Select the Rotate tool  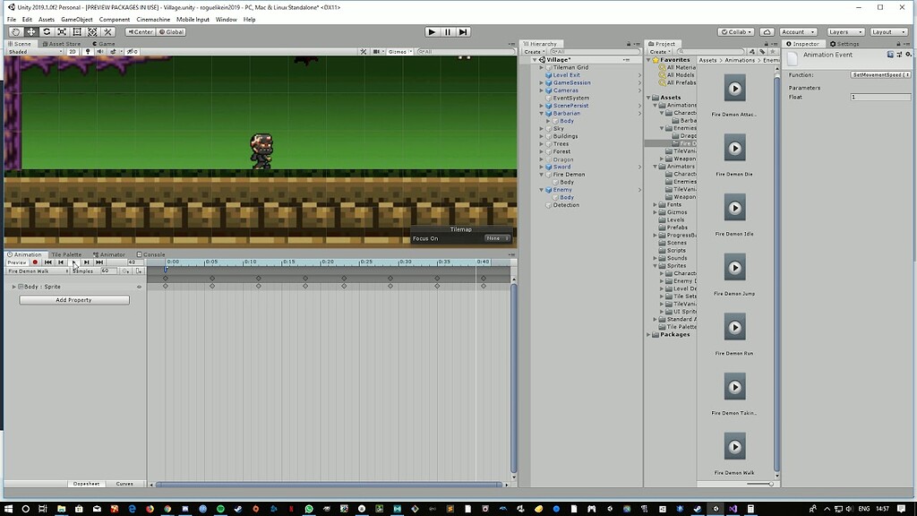46,31
